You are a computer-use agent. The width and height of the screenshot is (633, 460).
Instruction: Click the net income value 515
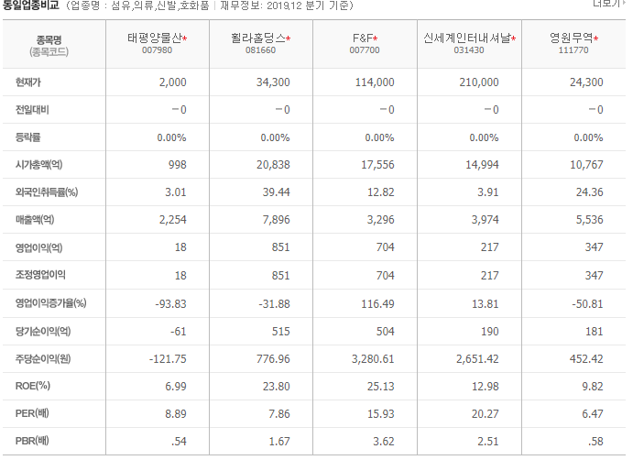click(x=281, y=332)
